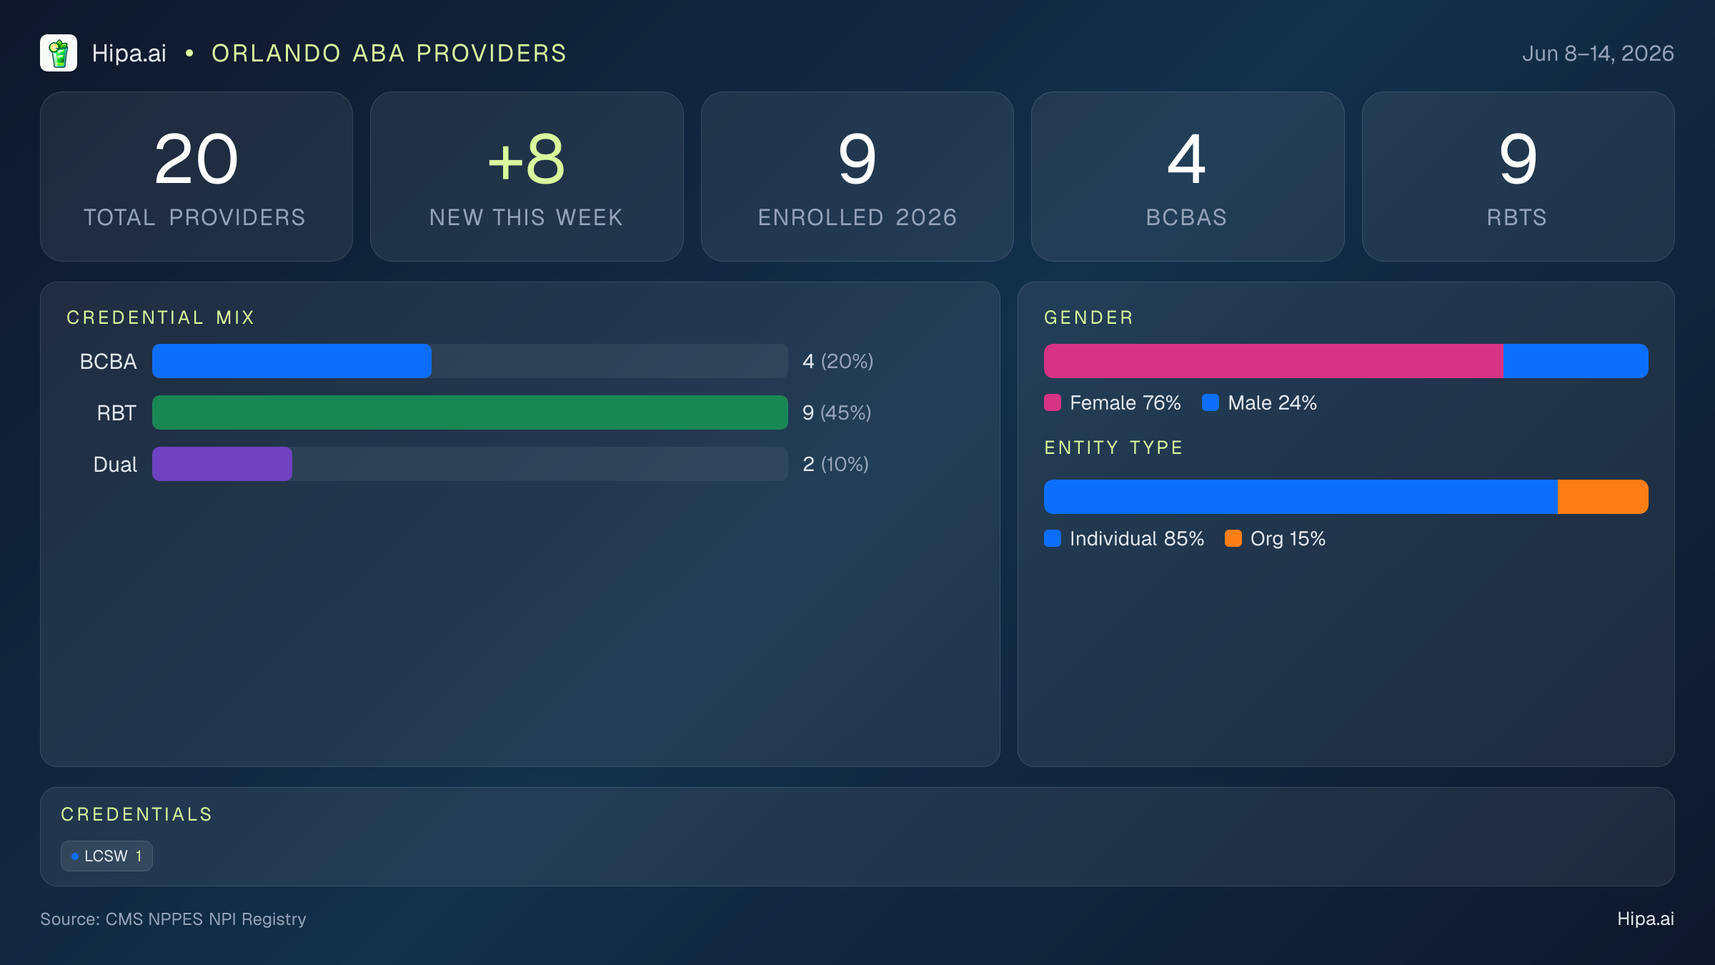Viewport: 1715px width, 965px height.
Task: Click the Entity Type section heading
Action: 1113,448
